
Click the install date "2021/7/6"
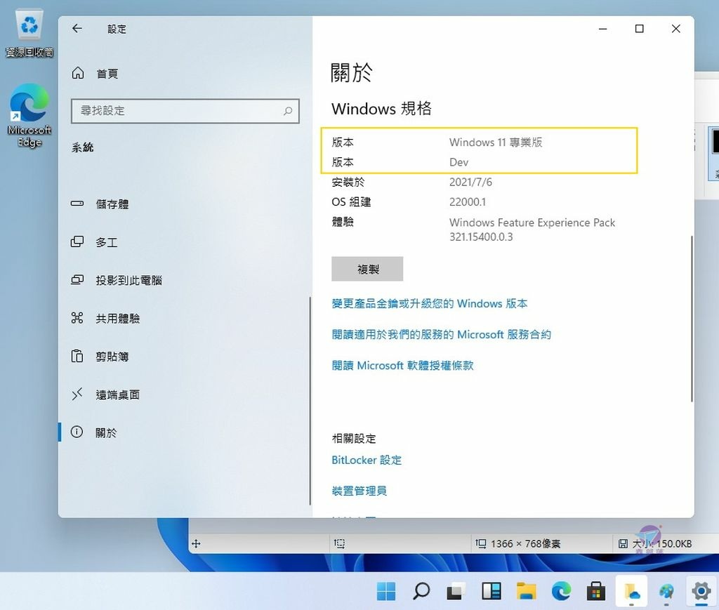[470, 182]
